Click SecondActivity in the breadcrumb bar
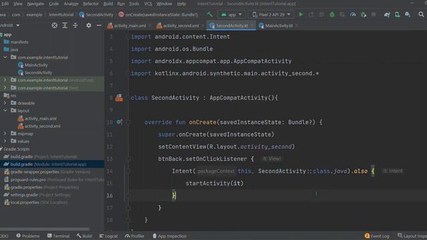Image resolution: width=427 pixels, height=240 pixels. click(x=96, y=15)
